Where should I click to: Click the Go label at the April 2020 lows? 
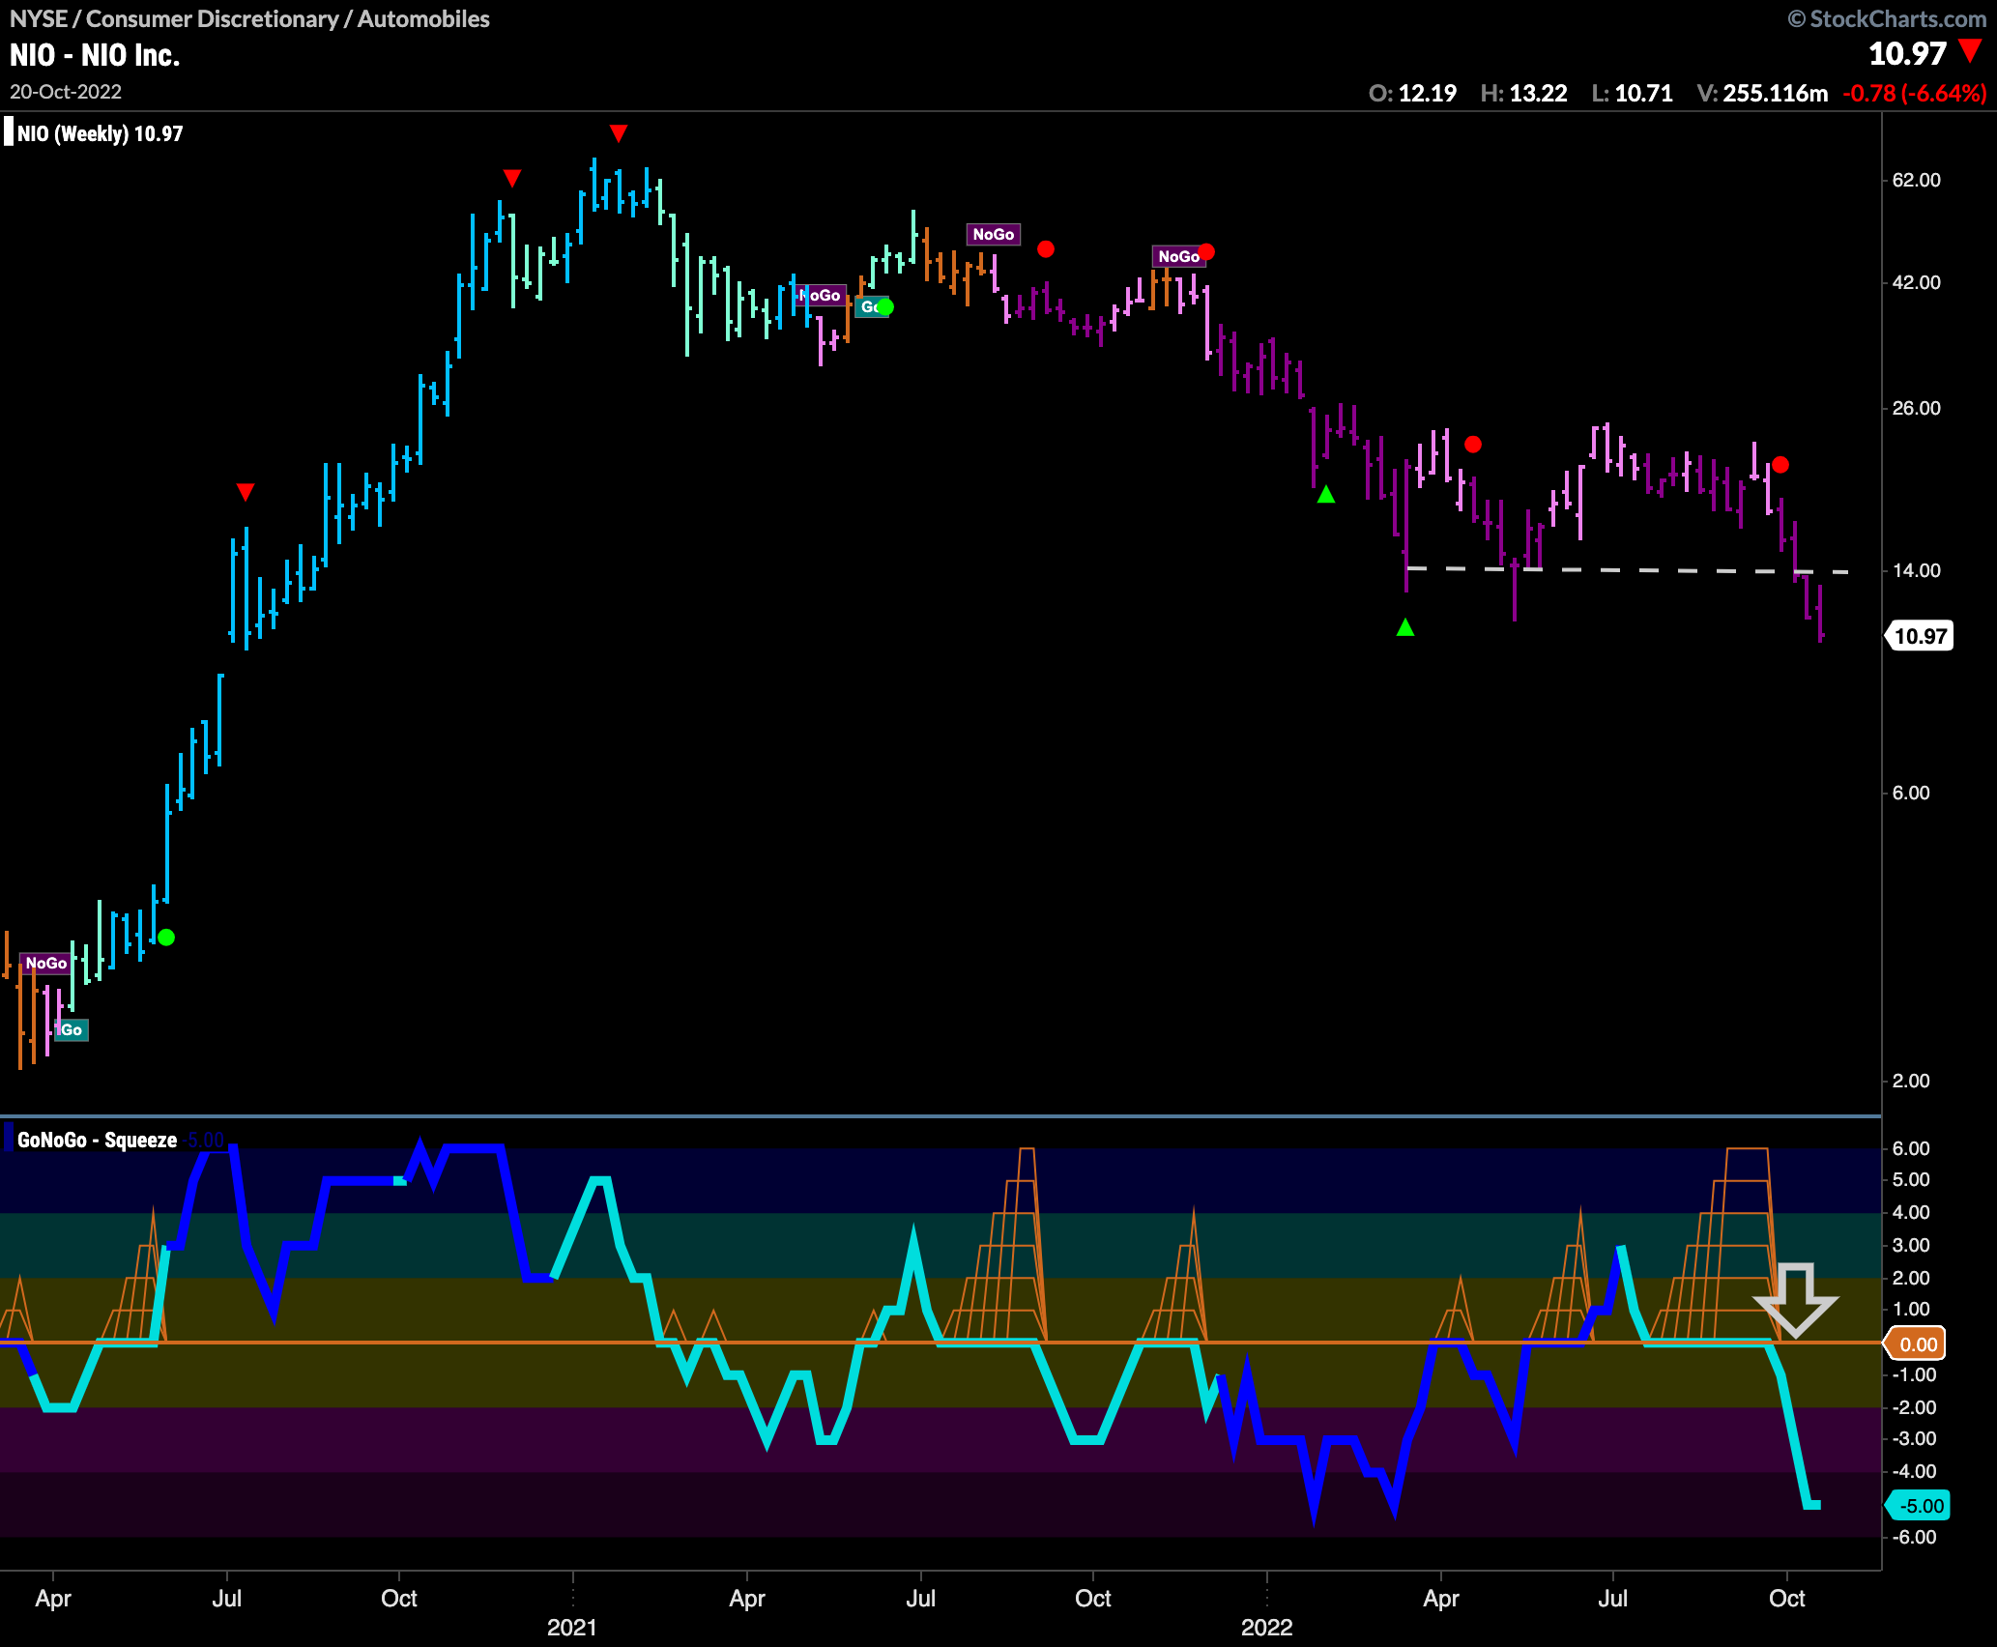point(72,1030)
